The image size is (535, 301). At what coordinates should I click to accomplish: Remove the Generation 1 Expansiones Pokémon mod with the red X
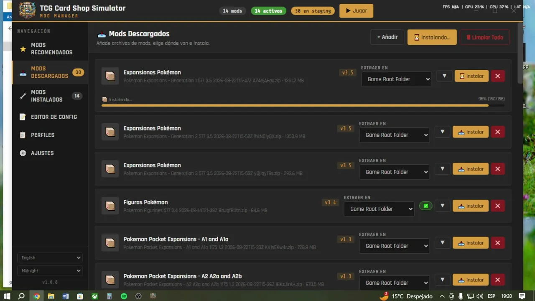click(x=497, y=76)
